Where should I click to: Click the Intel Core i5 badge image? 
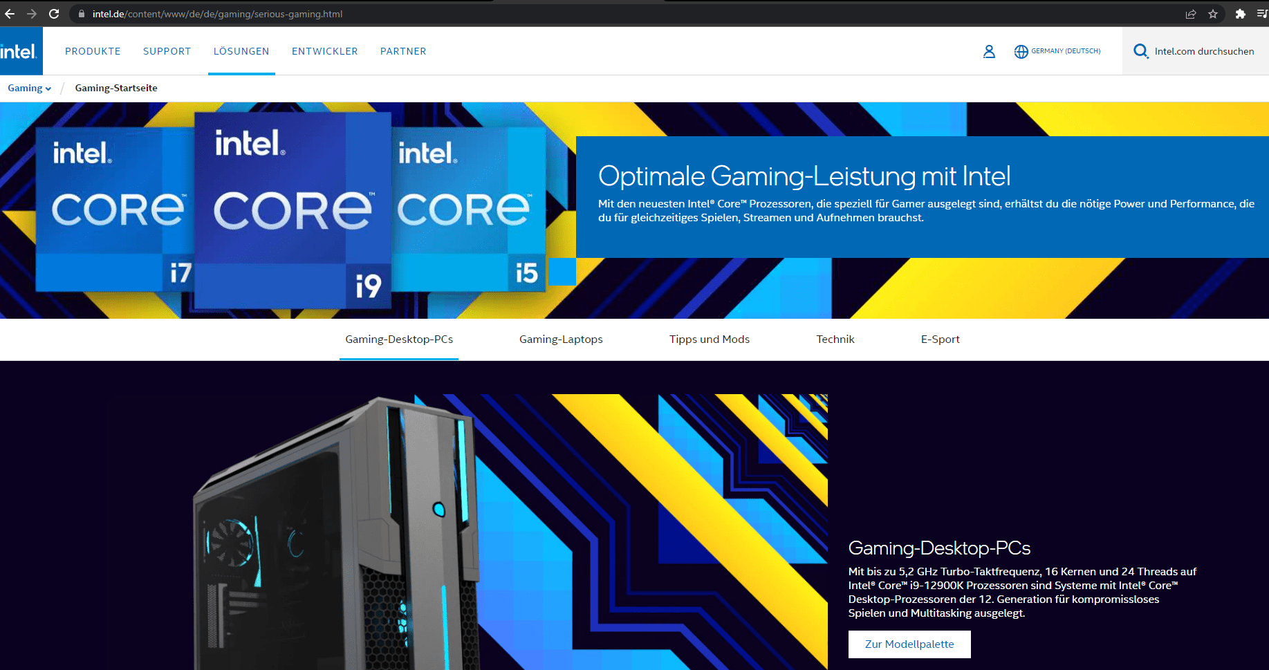click(x=469, y=210)
